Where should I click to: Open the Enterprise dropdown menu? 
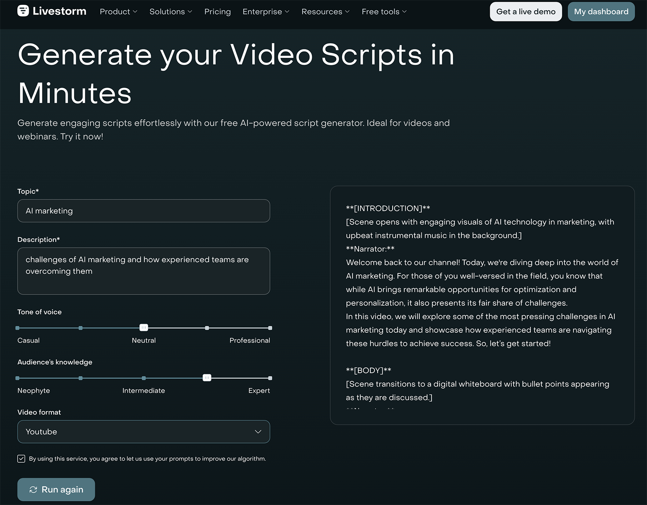pyautogui.click(x=266, y=12)
